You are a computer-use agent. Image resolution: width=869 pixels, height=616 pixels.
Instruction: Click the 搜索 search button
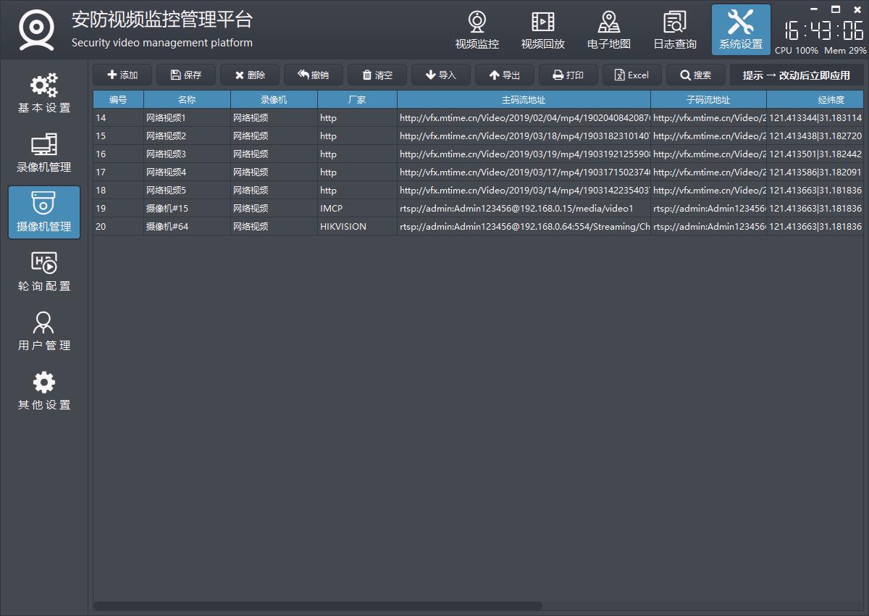(695, 75)
